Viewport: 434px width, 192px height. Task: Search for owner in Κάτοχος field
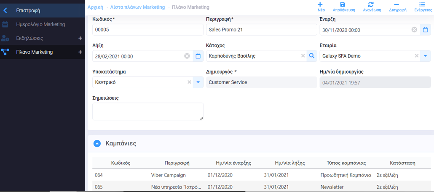coord(311,56)
